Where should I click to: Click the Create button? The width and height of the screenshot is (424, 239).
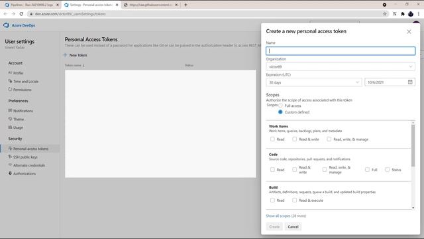tap(274, 226)
